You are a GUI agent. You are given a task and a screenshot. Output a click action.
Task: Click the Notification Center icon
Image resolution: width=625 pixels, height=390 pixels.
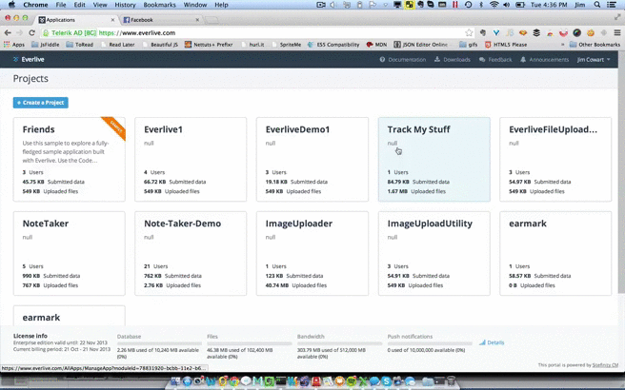click(x=612, y=5)
